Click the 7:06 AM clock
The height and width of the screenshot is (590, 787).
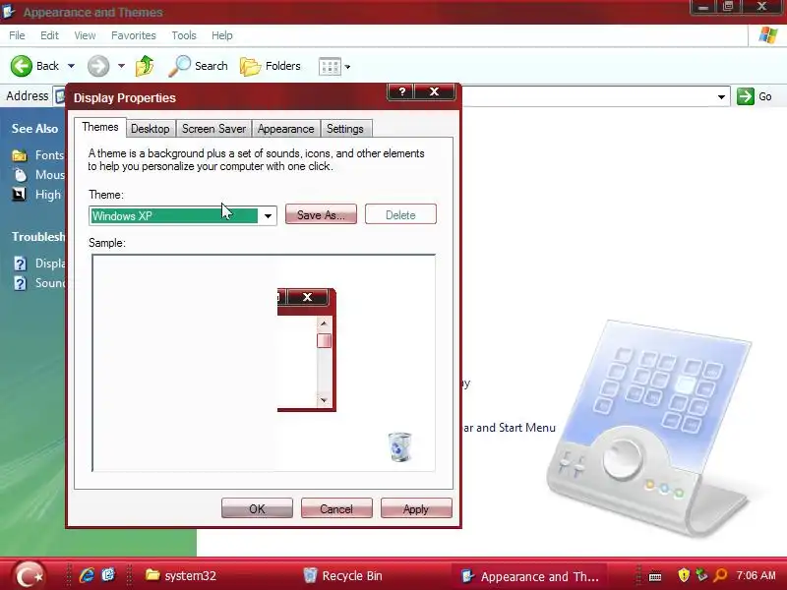756,575
